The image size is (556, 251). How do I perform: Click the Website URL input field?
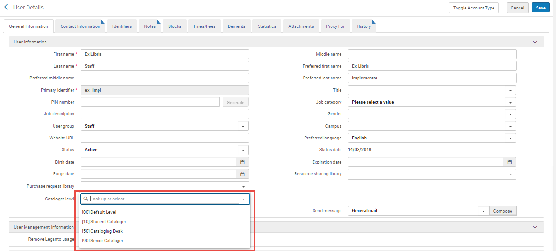[x=165, y=138]
